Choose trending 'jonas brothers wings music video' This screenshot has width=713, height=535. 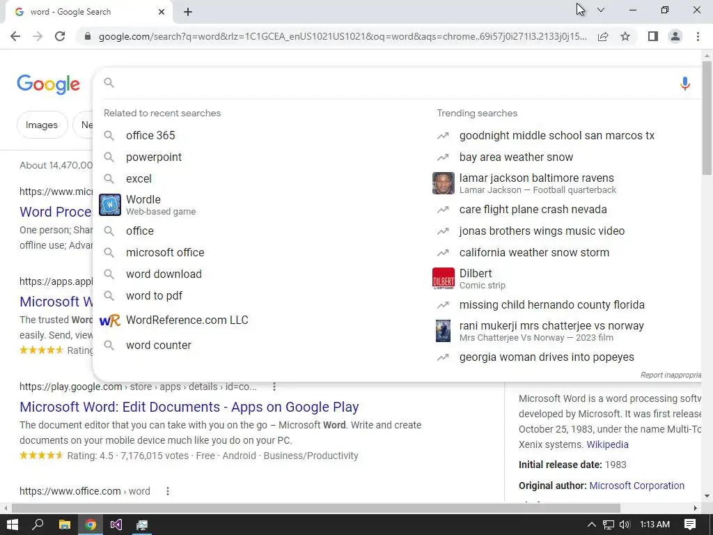(542, 231)
